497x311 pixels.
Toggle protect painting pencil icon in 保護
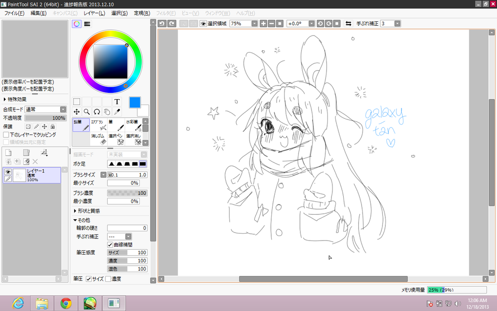click(x=36, y=126)
